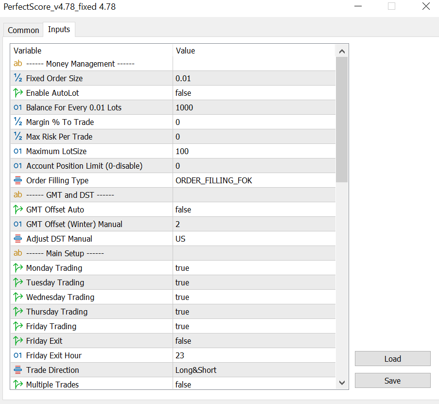The height and width of the screenshot is (404, 439).
Task: Click the icon beside Fixed Order Size
Action: [18, 78]
